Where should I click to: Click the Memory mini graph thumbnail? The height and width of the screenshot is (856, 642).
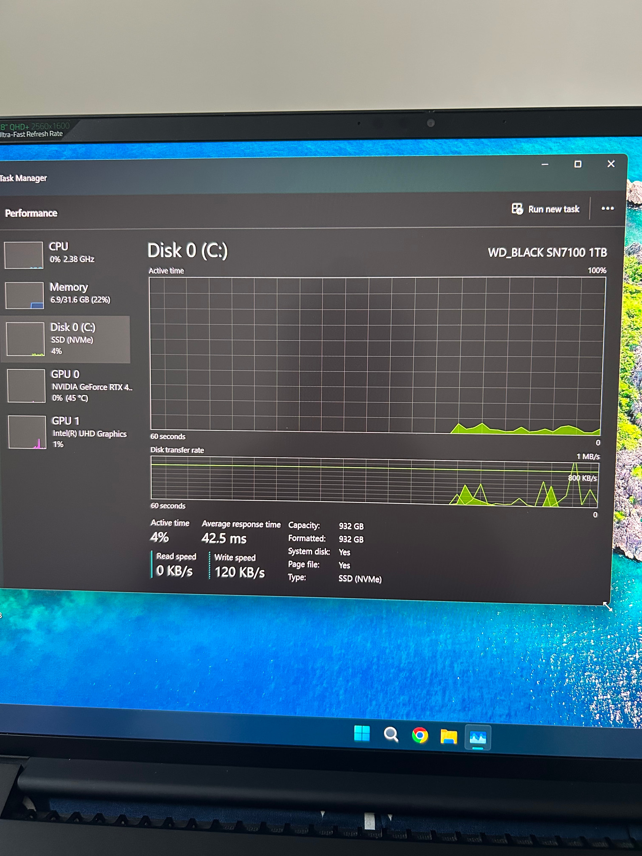coord(24,295)
